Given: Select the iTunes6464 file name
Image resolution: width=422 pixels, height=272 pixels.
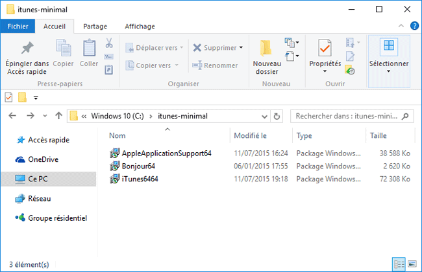Looking at the screenshot, I should [140, 179].
